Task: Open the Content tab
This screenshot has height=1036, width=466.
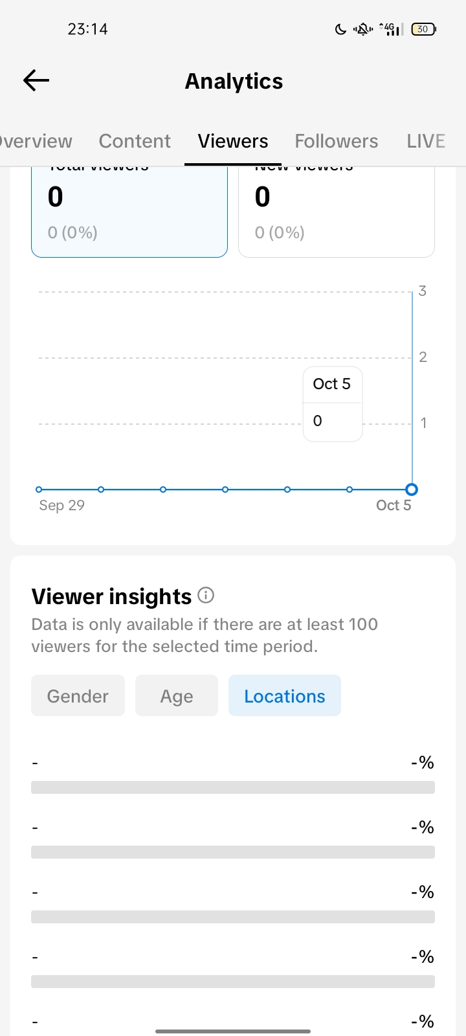Action: [135, 141]
